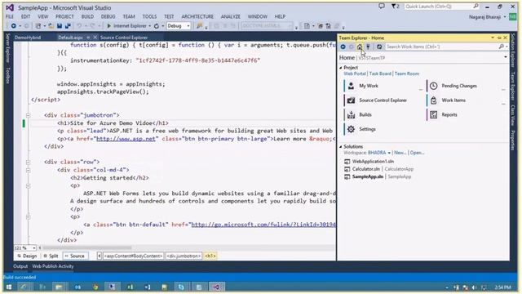522x294 pixels.
Task: Open the Web Portal link
Action: [355, 73]
